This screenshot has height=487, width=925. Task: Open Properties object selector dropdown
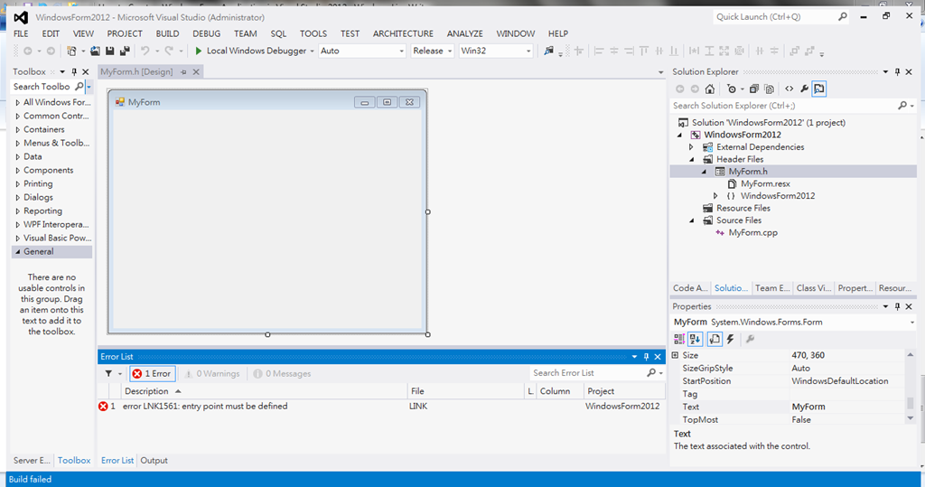pyautogui.click(x=912, y=323)
